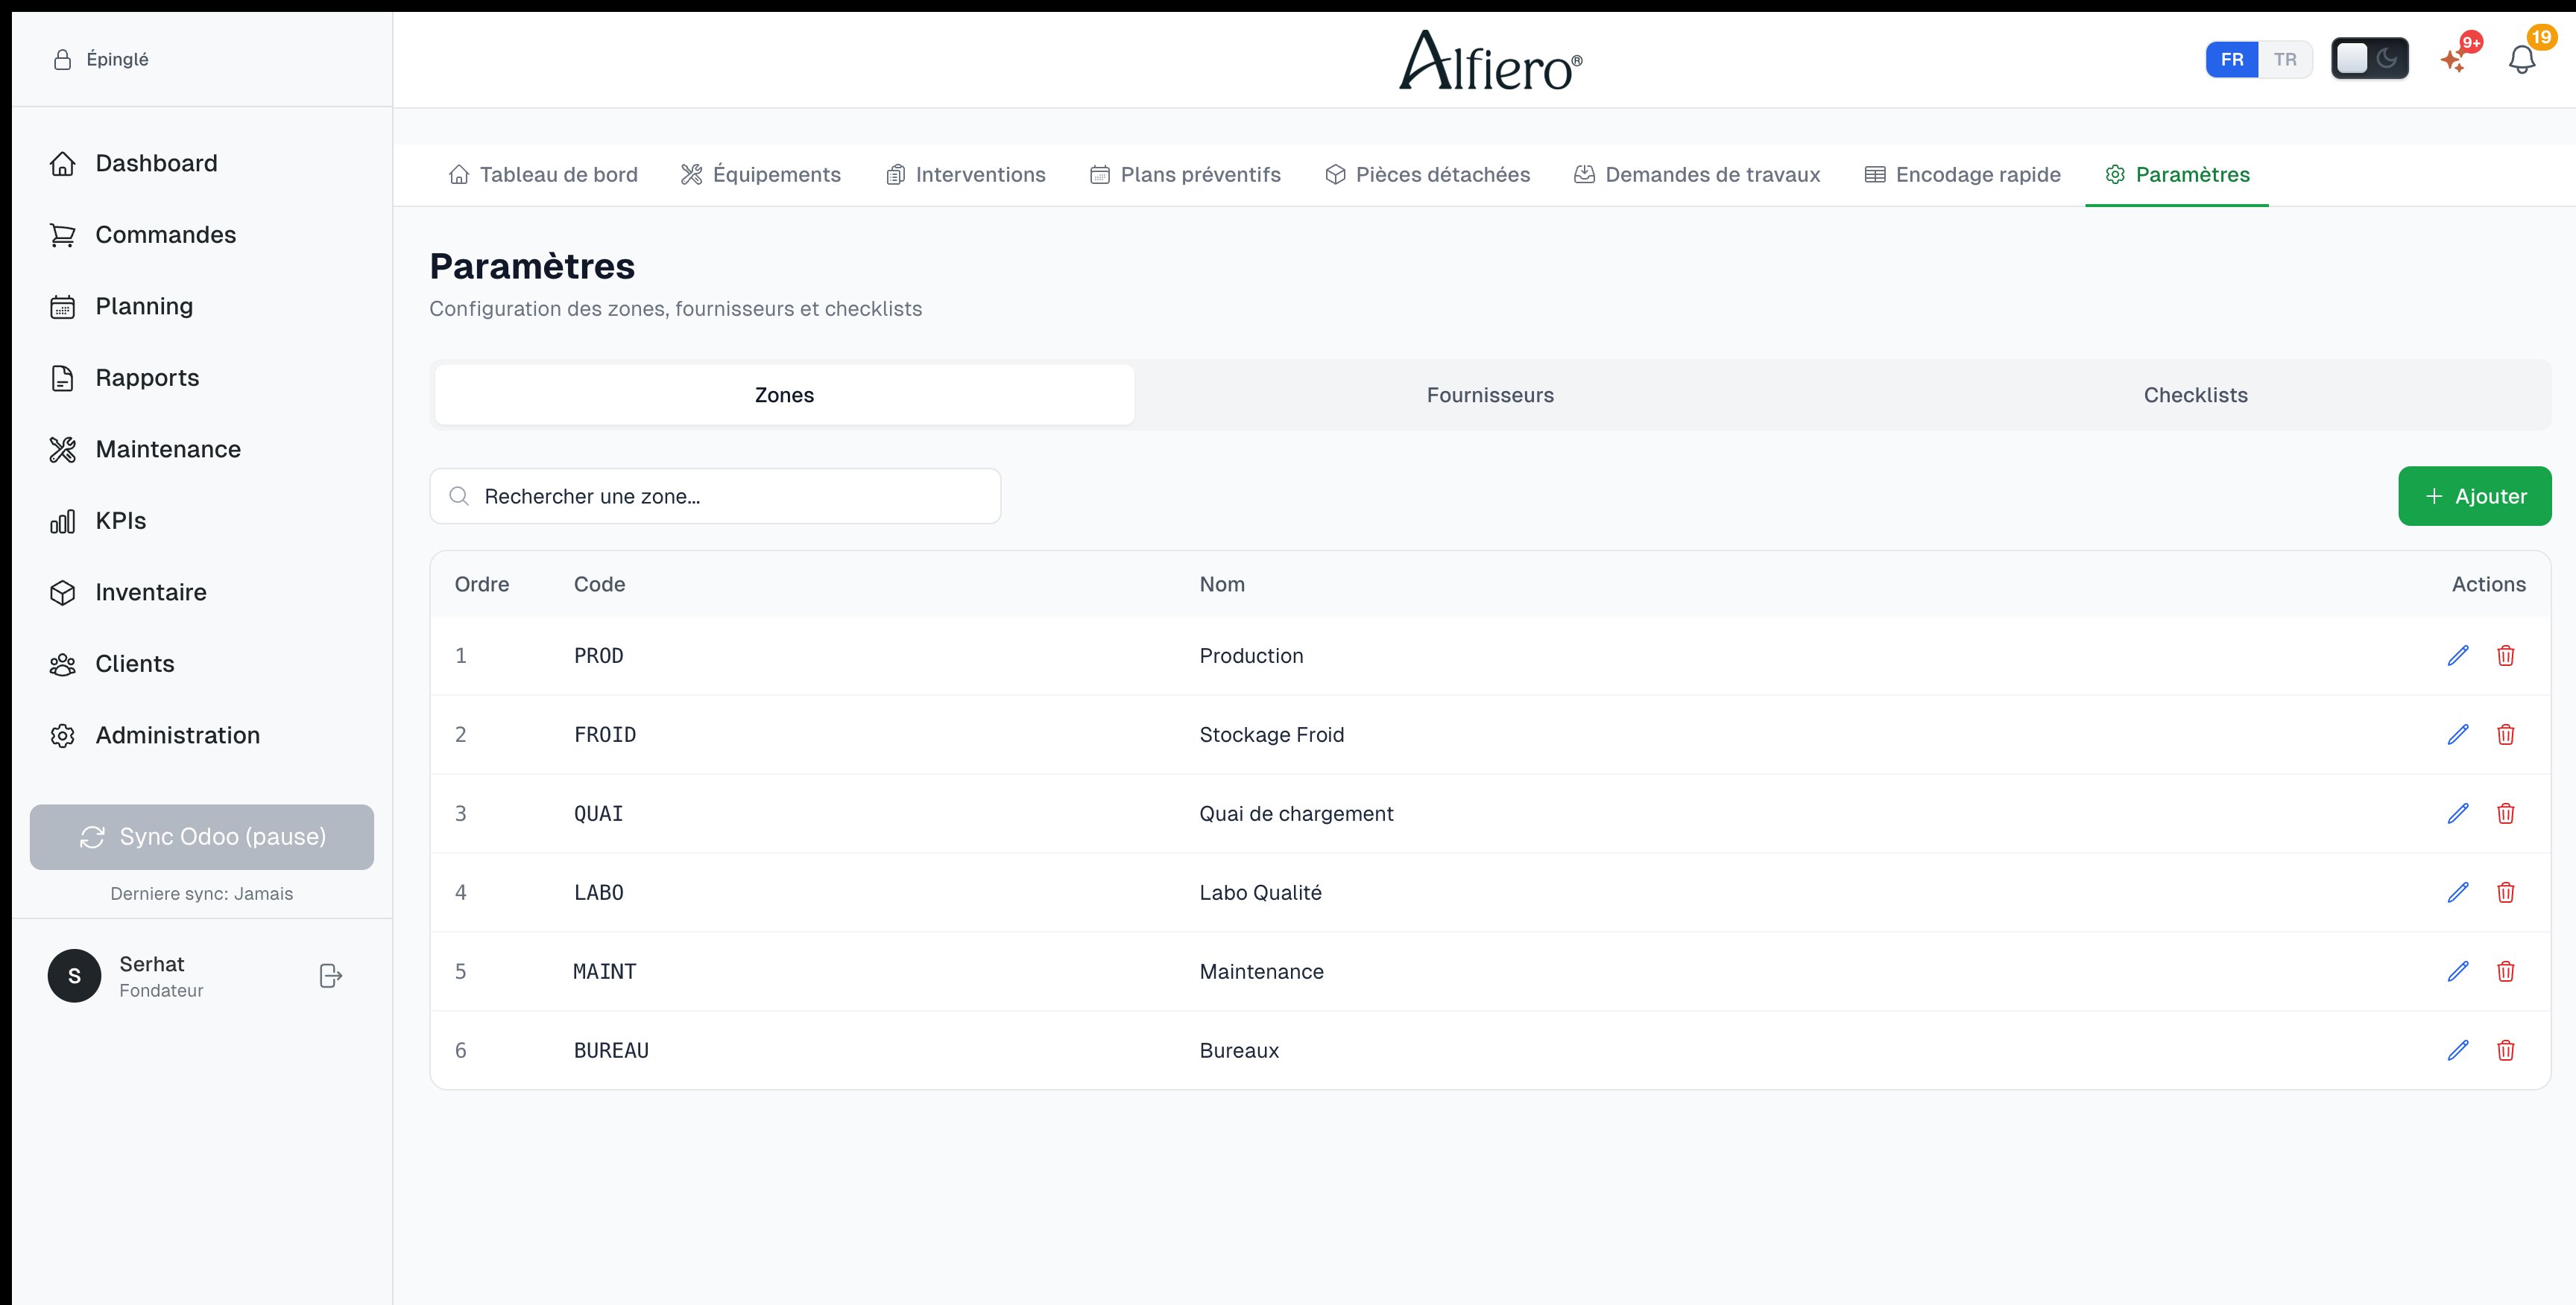The image size is (2576, 1305).
Task: Open Inventaire in the sidebar
Action: click(x=150, y=593)
